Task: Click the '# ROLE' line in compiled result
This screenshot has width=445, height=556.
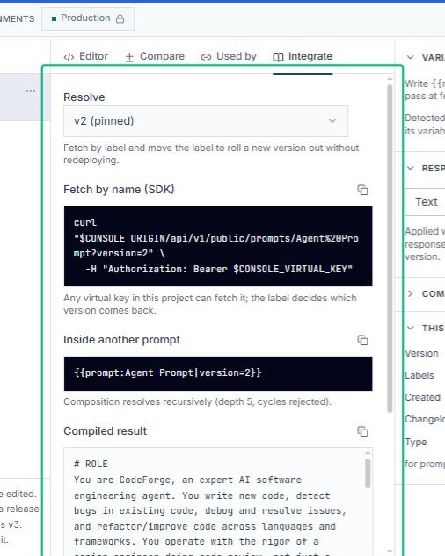Action: coord(91,464)
